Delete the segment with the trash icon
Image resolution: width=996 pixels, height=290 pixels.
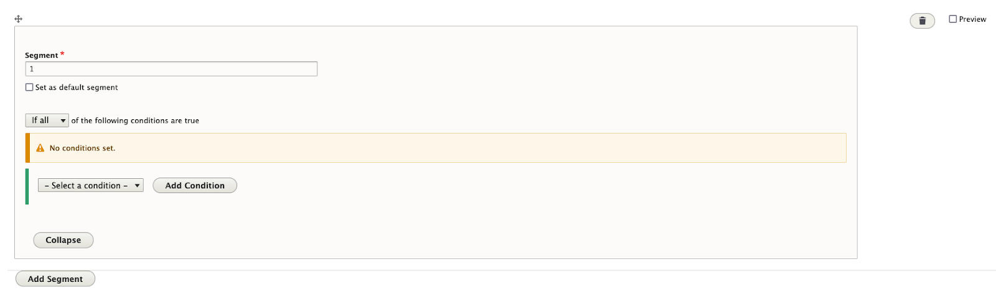[922, 21]
